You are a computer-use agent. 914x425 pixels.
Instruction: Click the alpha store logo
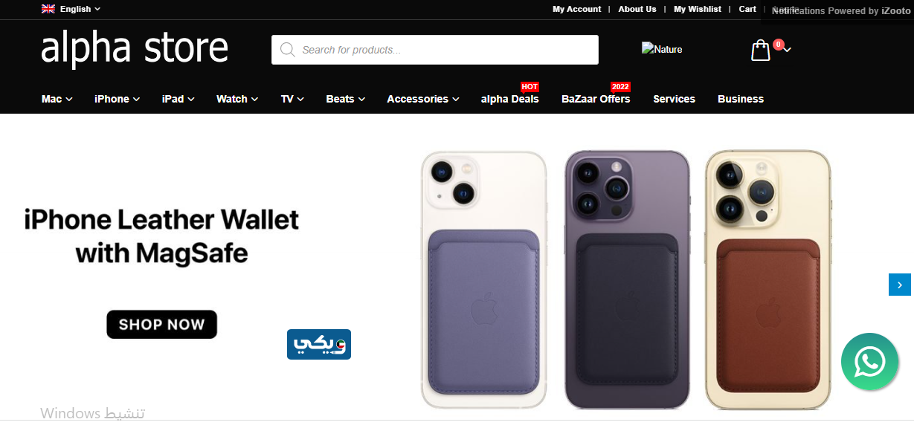point(135,48)
